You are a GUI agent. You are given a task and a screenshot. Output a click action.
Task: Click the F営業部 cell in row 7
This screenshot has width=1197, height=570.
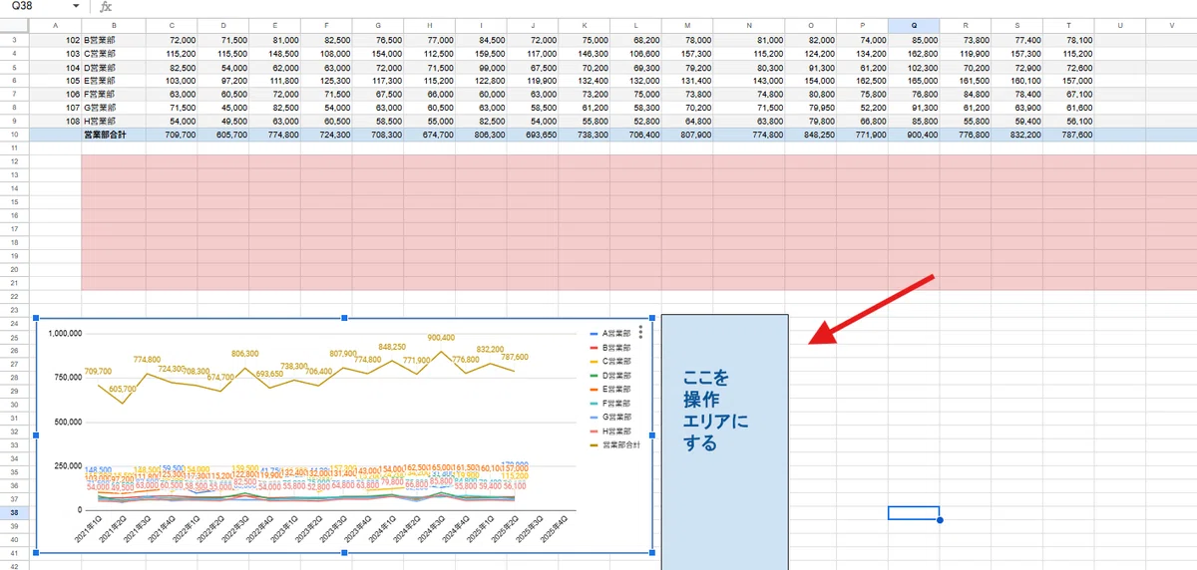(113, 93)
